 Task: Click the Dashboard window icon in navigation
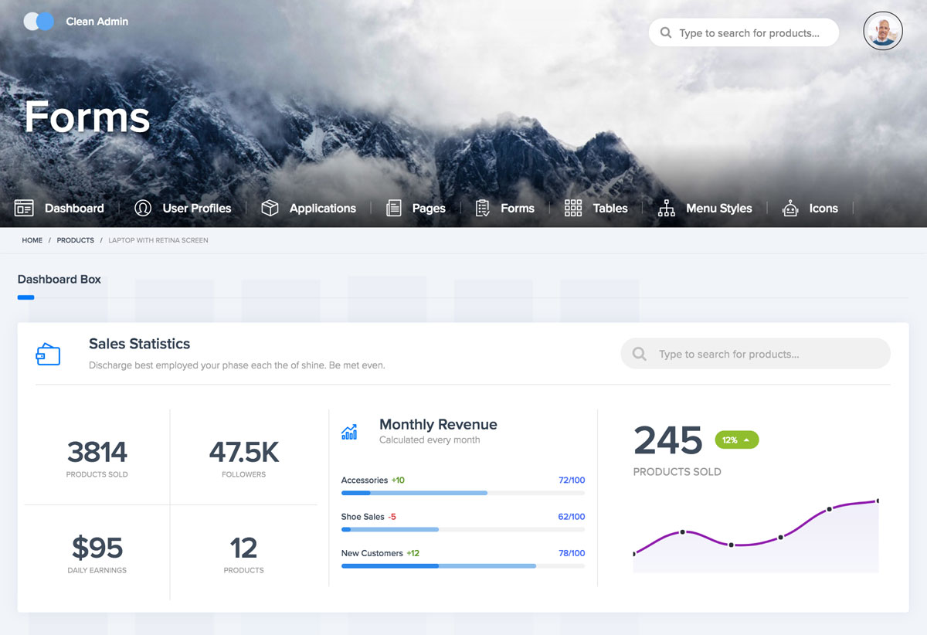[x=24, y=208]
